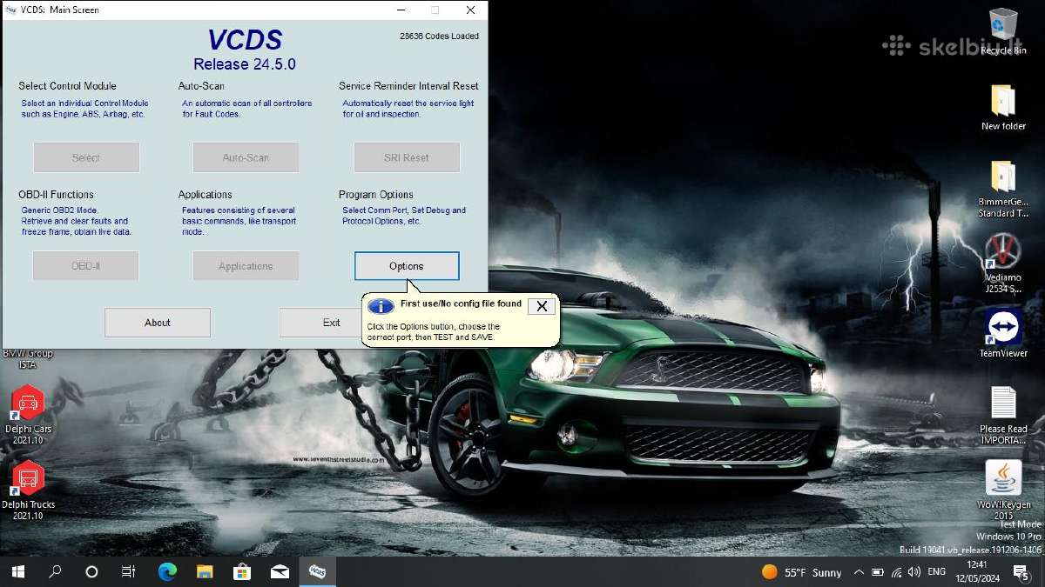The image size is (1045, 587).
Task: Select the TeamViewer desktop shortcut
Action: tap(1003, 333)
